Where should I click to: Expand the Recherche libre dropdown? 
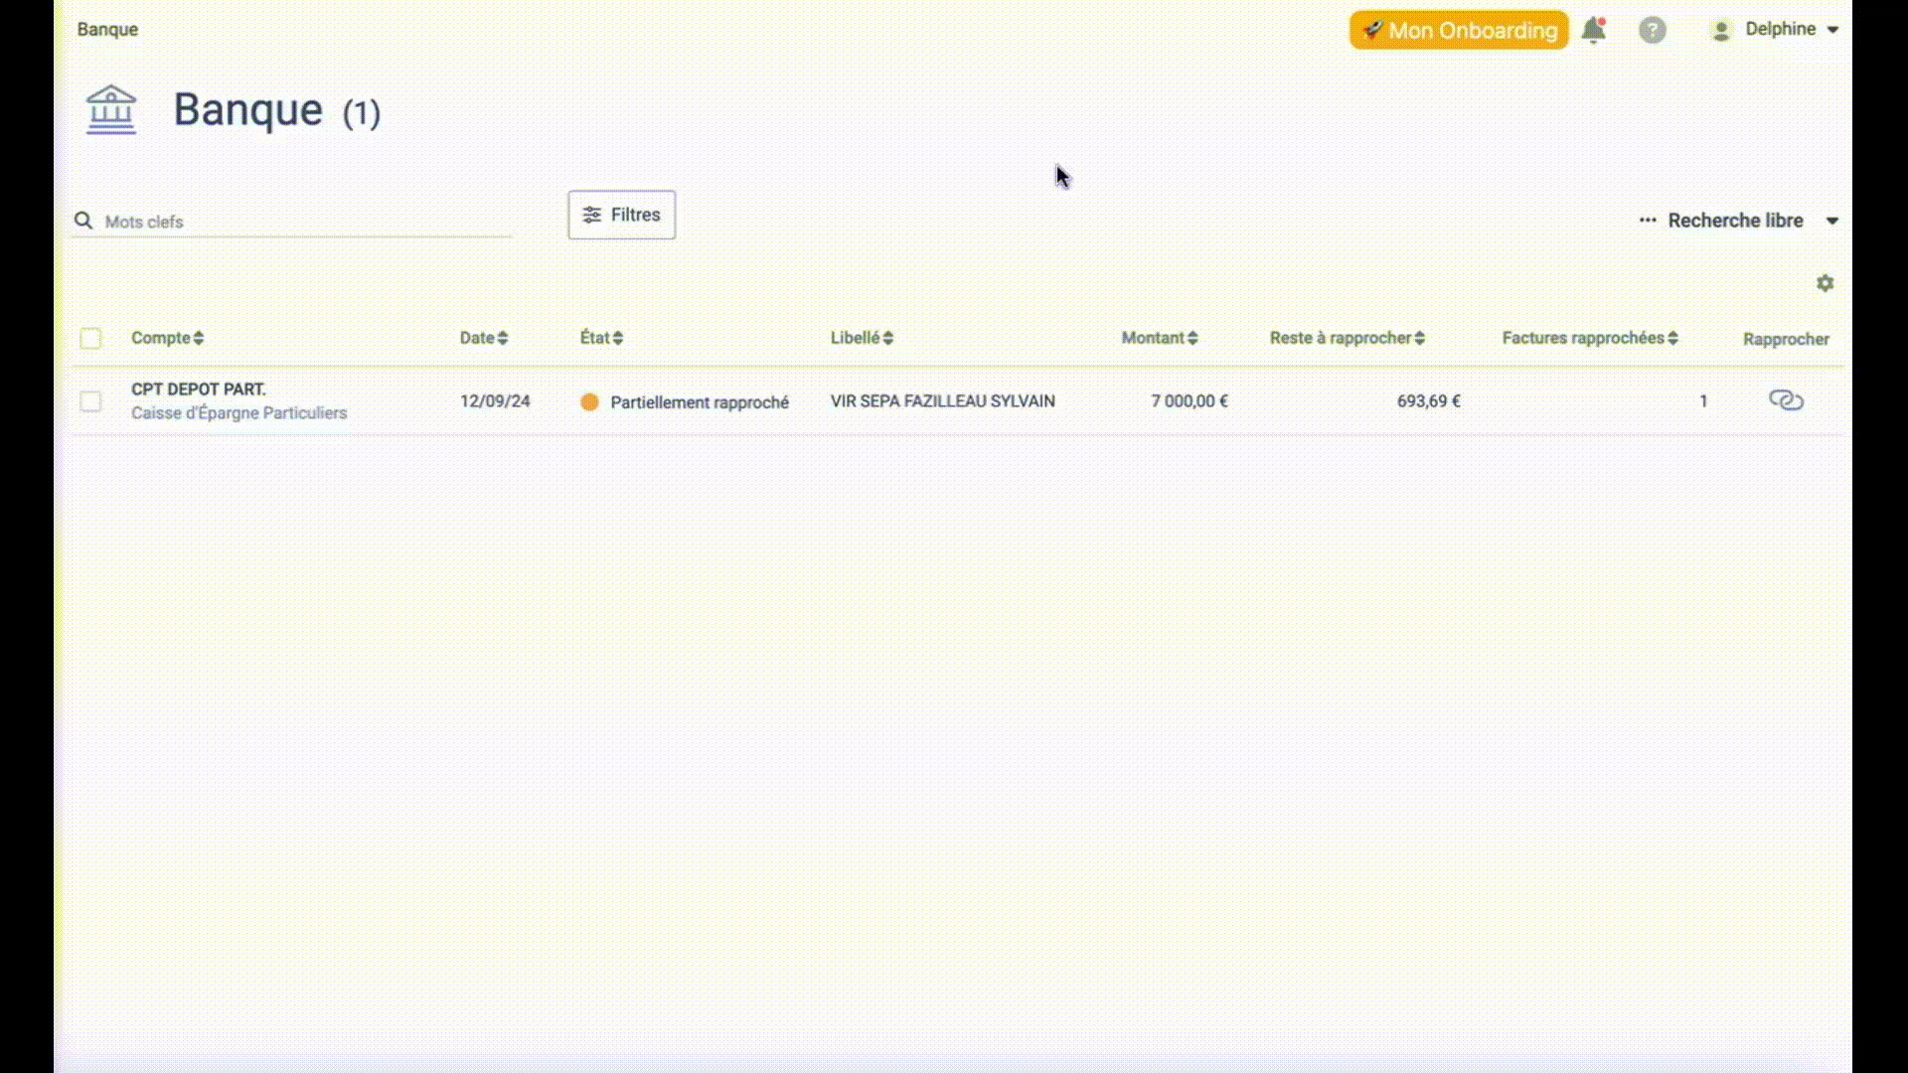point(1831,221)
